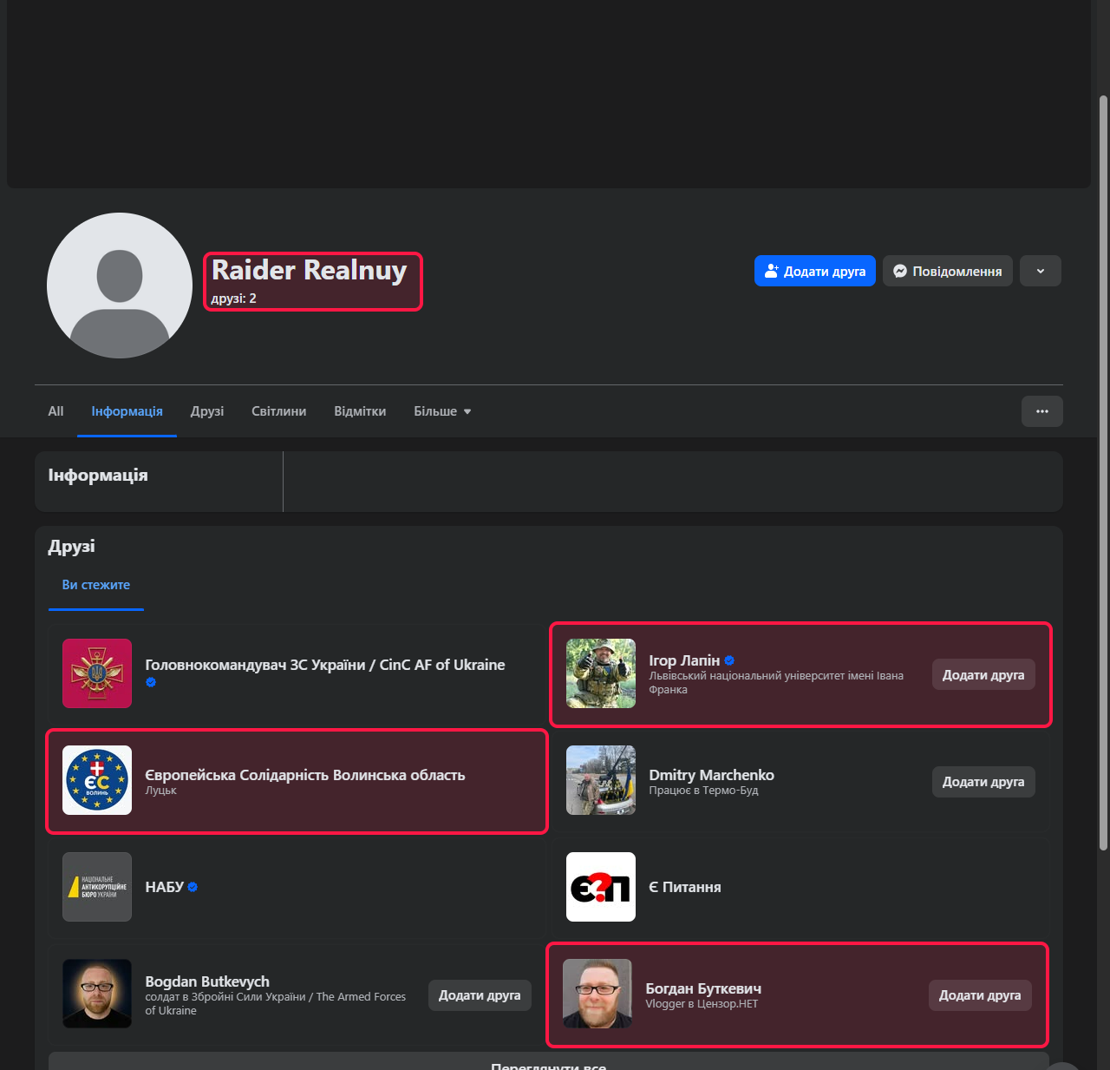
Task: Click Ігор Лапін profile photo
Action: [x=601, y=673]
